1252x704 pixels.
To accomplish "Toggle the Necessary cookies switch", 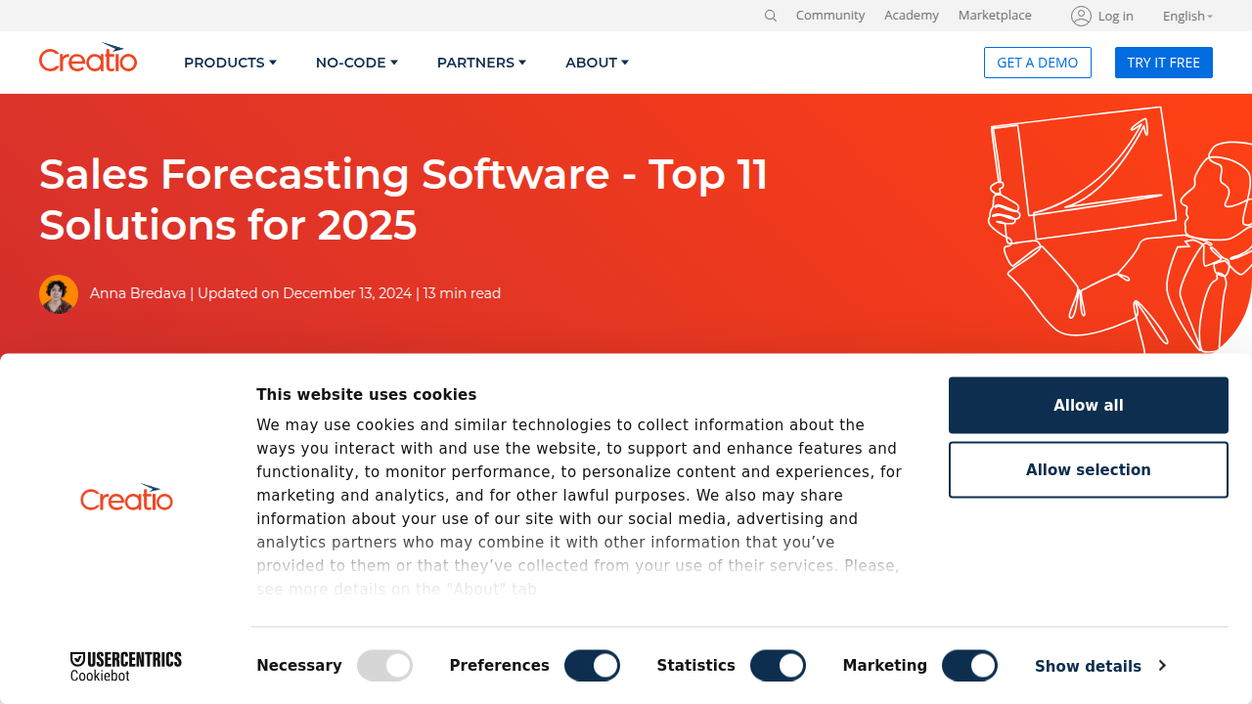I will (384, 666).
